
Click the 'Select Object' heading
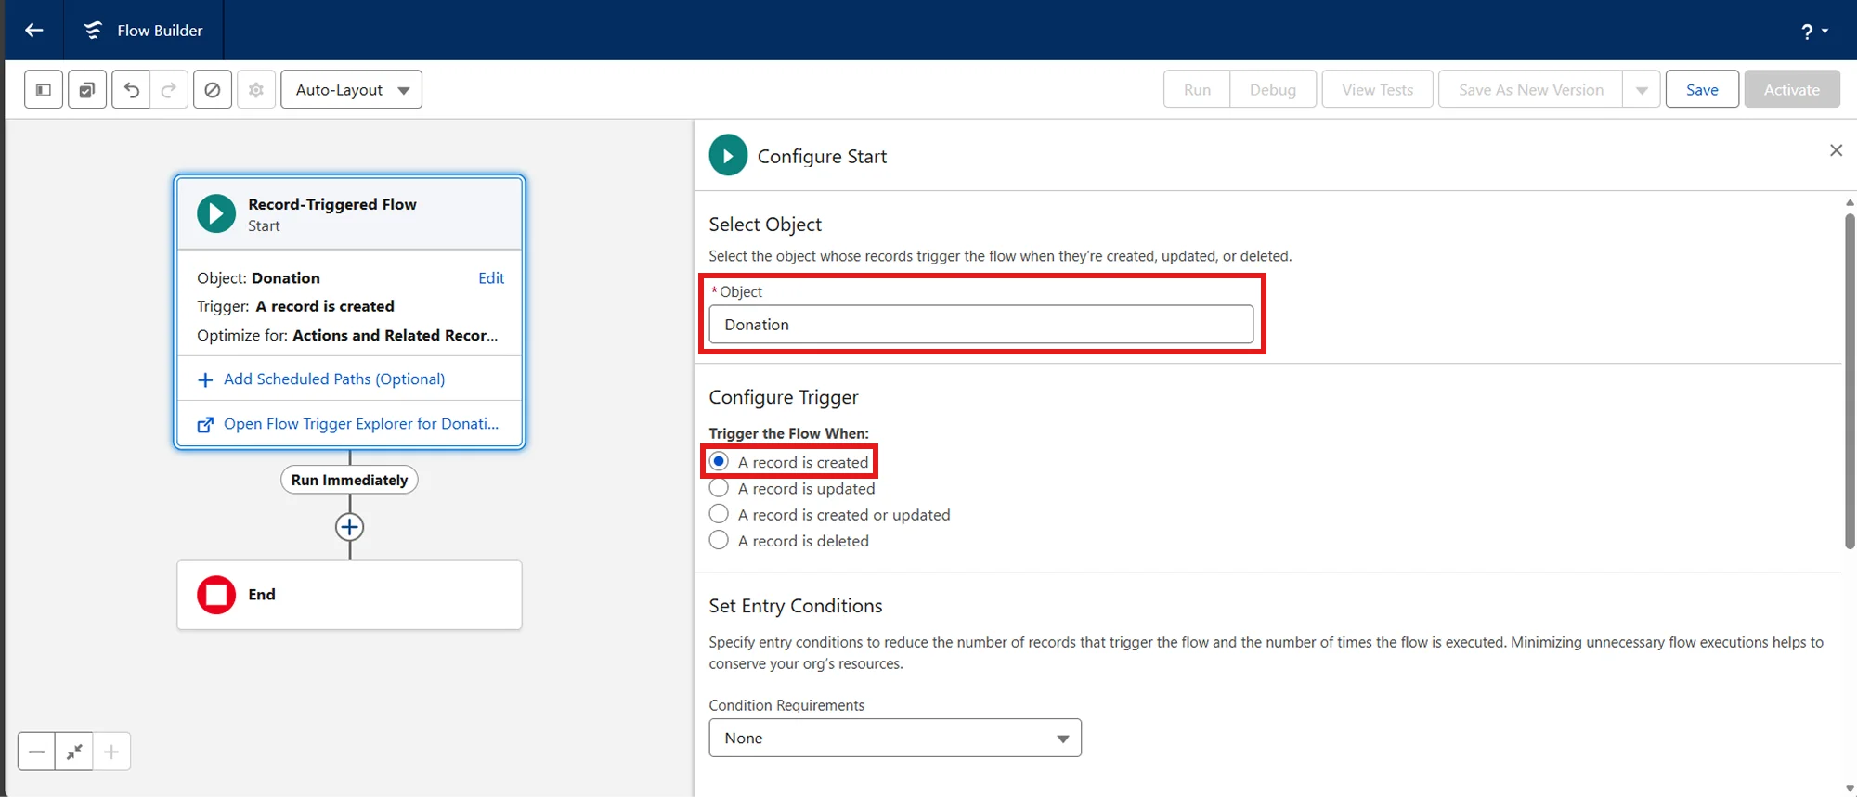pyautogui.click(x=765, y=225)
